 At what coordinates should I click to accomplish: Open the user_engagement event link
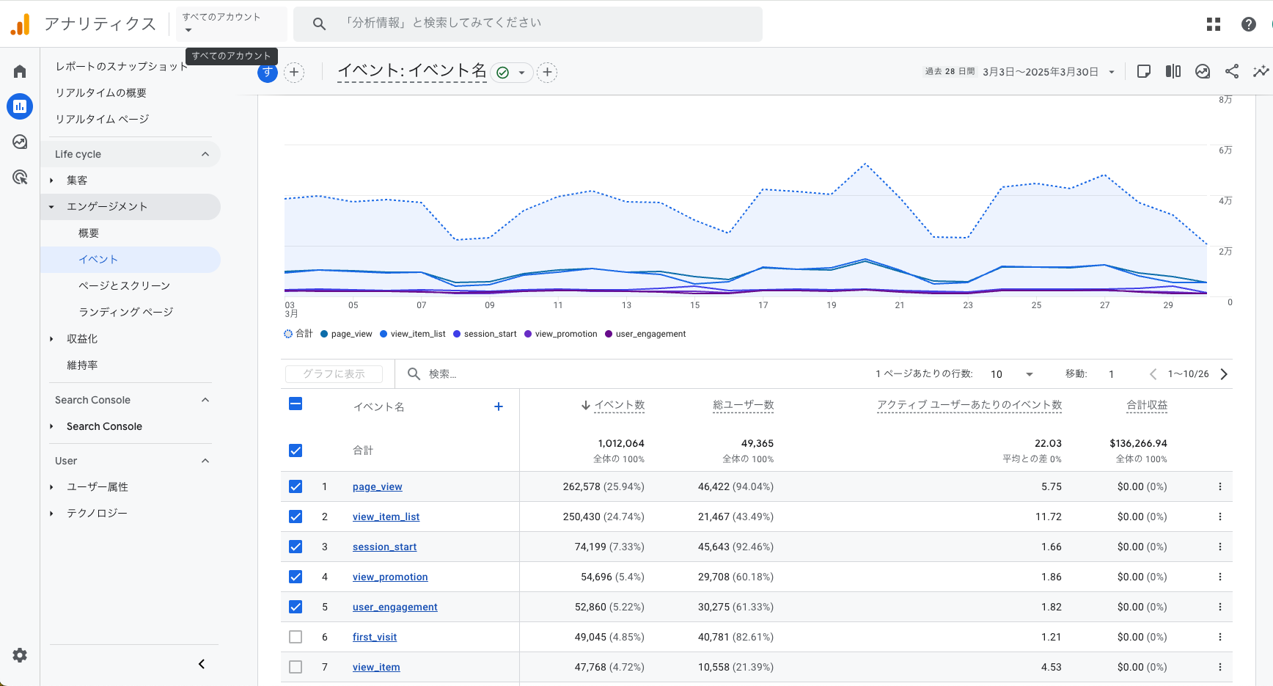[395, 607]
